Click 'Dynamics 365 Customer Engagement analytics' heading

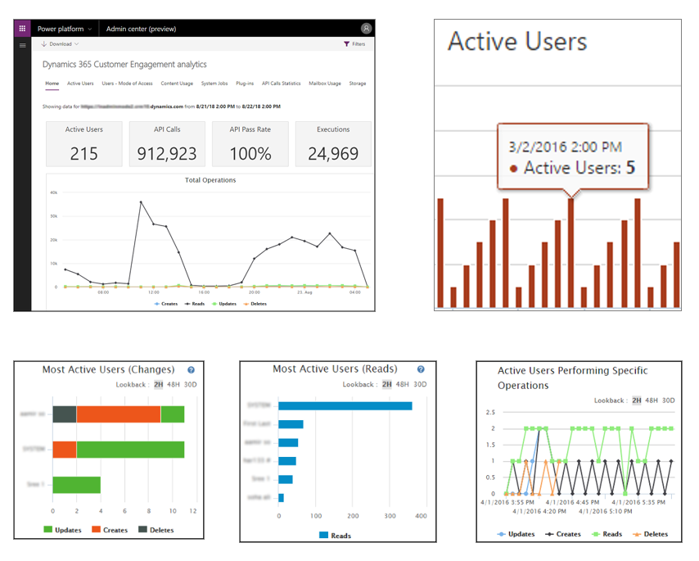pyautogui.click(x=124, y=64)
